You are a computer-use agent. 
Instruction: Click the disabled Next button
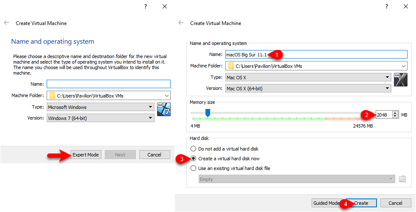point(120,155)
